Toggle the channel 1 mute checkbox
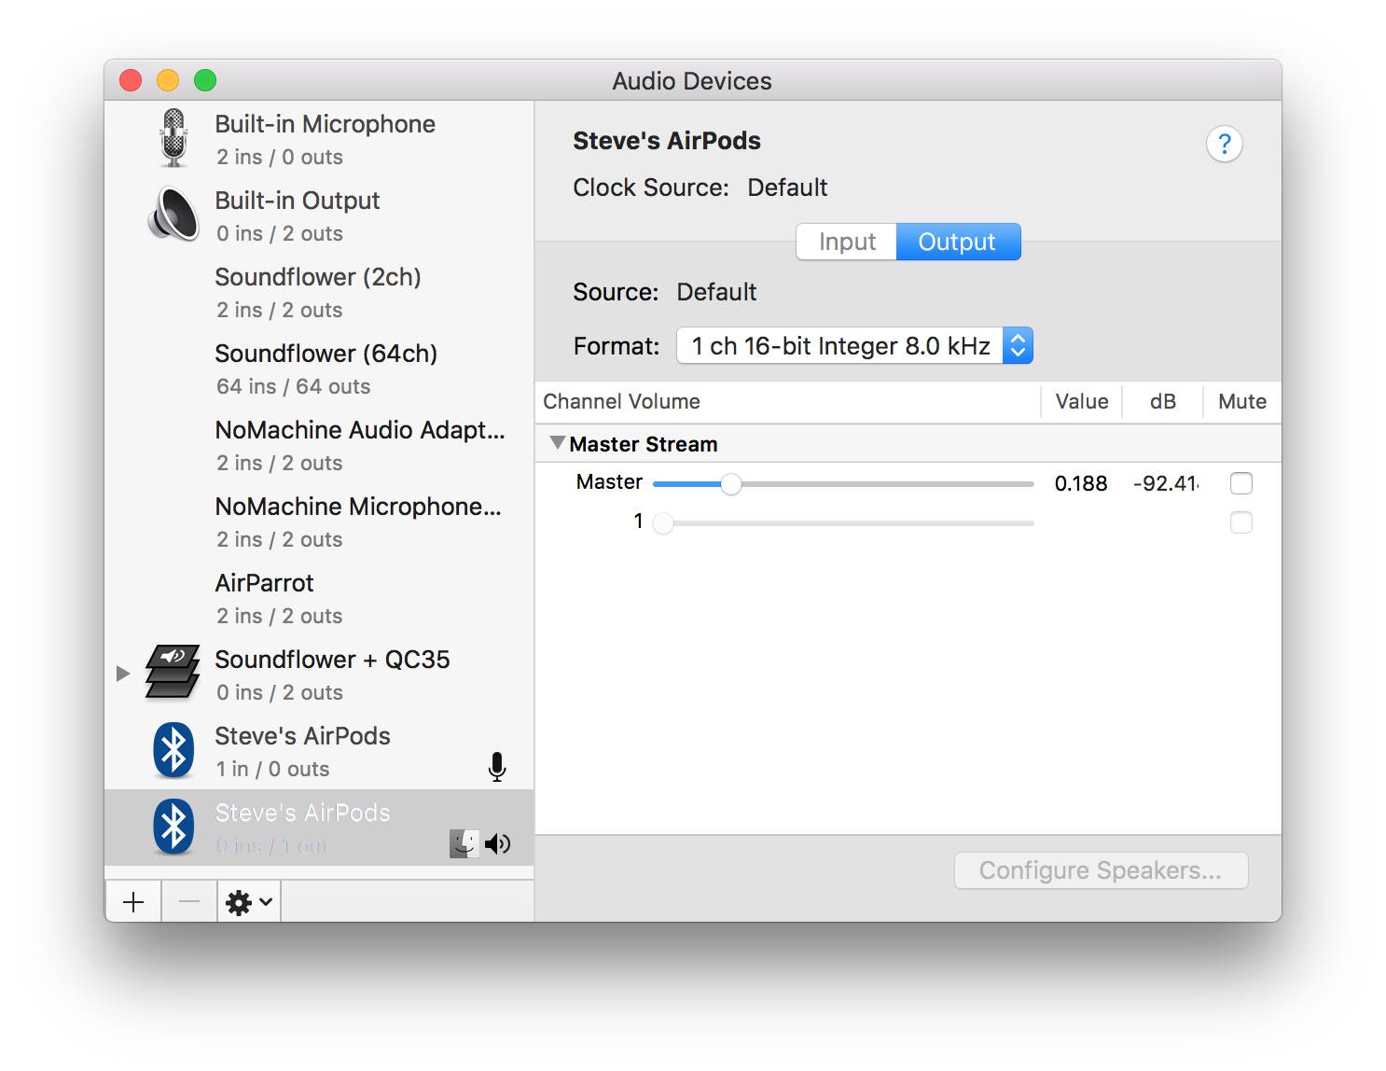Image resolution: width=1386 pixels, height=1071 pixels. pyautogui.click(x=1241, y=522)
